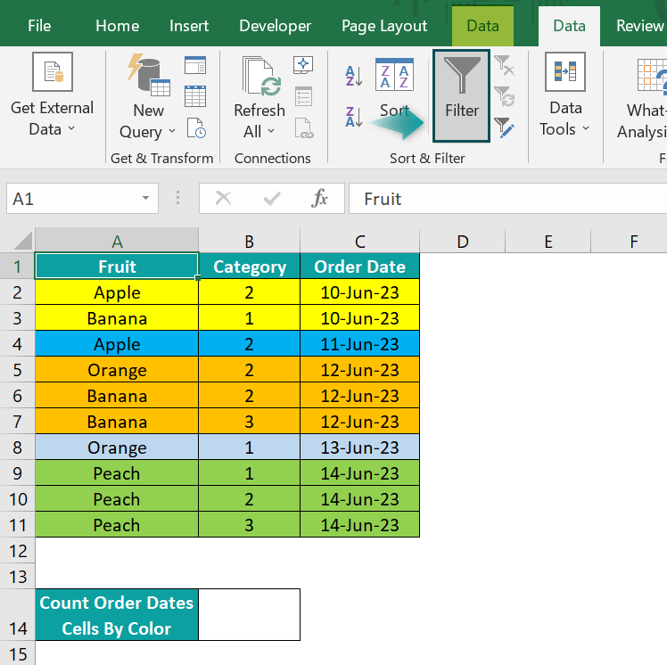This screenshot has width=667, height=665.
Task: Select the Fruit header cell
Action: (x=117, y=267)
